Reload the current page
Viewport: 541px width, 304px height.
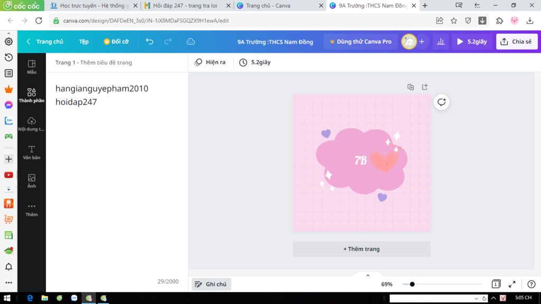point(39,21)
